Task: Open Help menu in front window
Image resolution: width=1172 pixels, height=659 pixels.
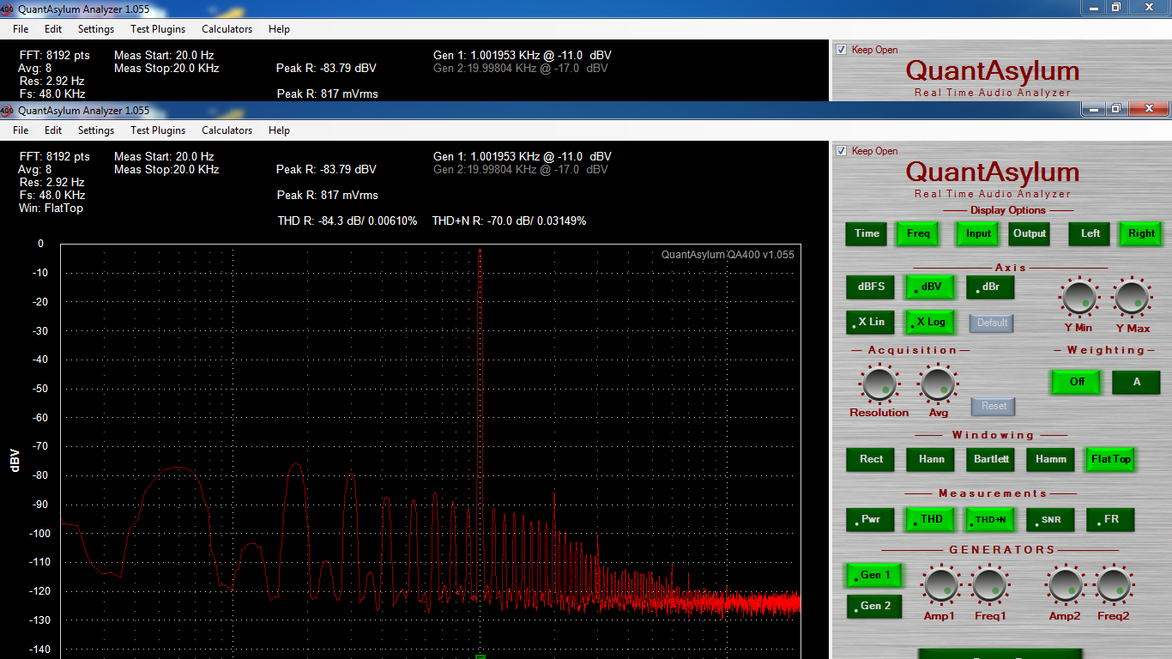Action: pos(279,130)
